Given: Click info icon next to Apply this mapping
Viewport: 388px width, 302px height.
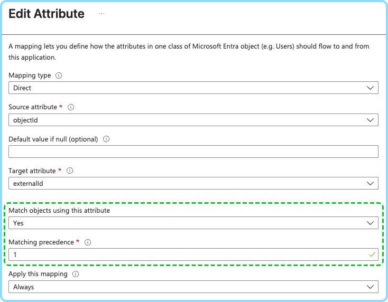Looking at the screenshot, I should [x=76, y=274].
